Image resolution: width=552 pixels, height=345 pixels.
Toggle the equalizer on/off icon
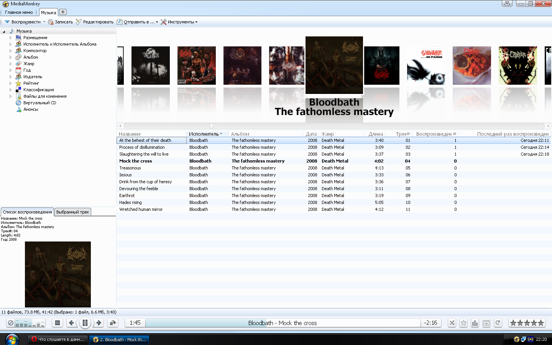coord(11,323)
